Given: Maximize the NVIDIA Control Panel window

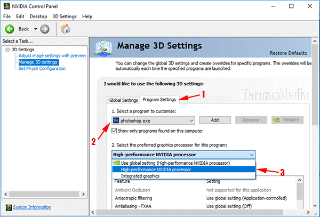Looking at the screenshot, I should point(291,6).
